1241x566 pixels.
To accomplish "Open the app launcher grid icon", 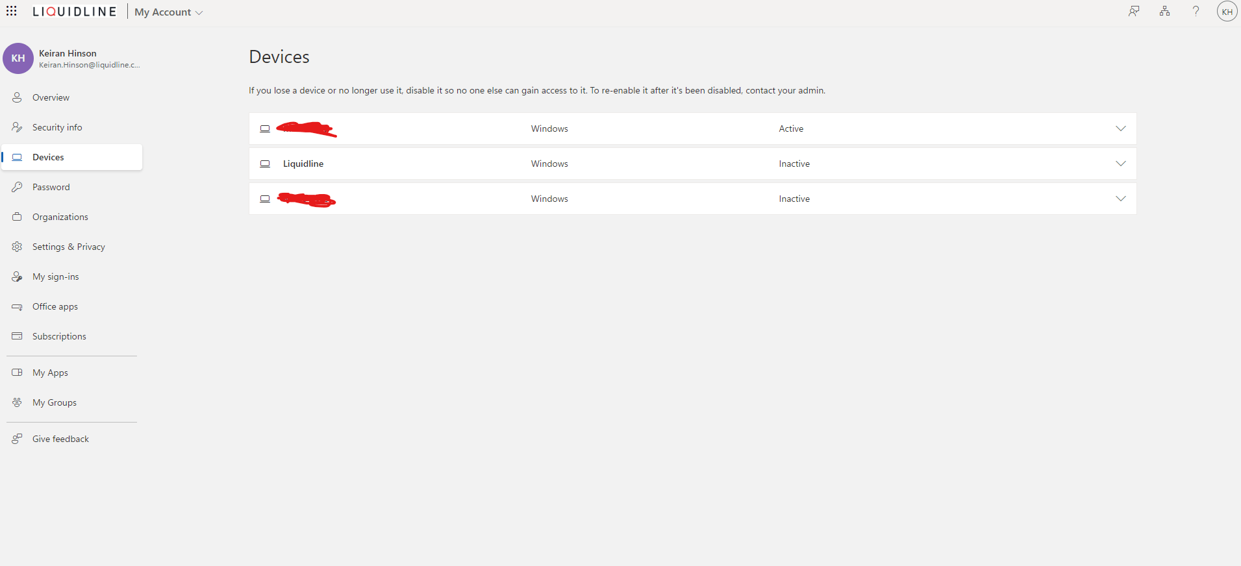I will coord(12,11).
